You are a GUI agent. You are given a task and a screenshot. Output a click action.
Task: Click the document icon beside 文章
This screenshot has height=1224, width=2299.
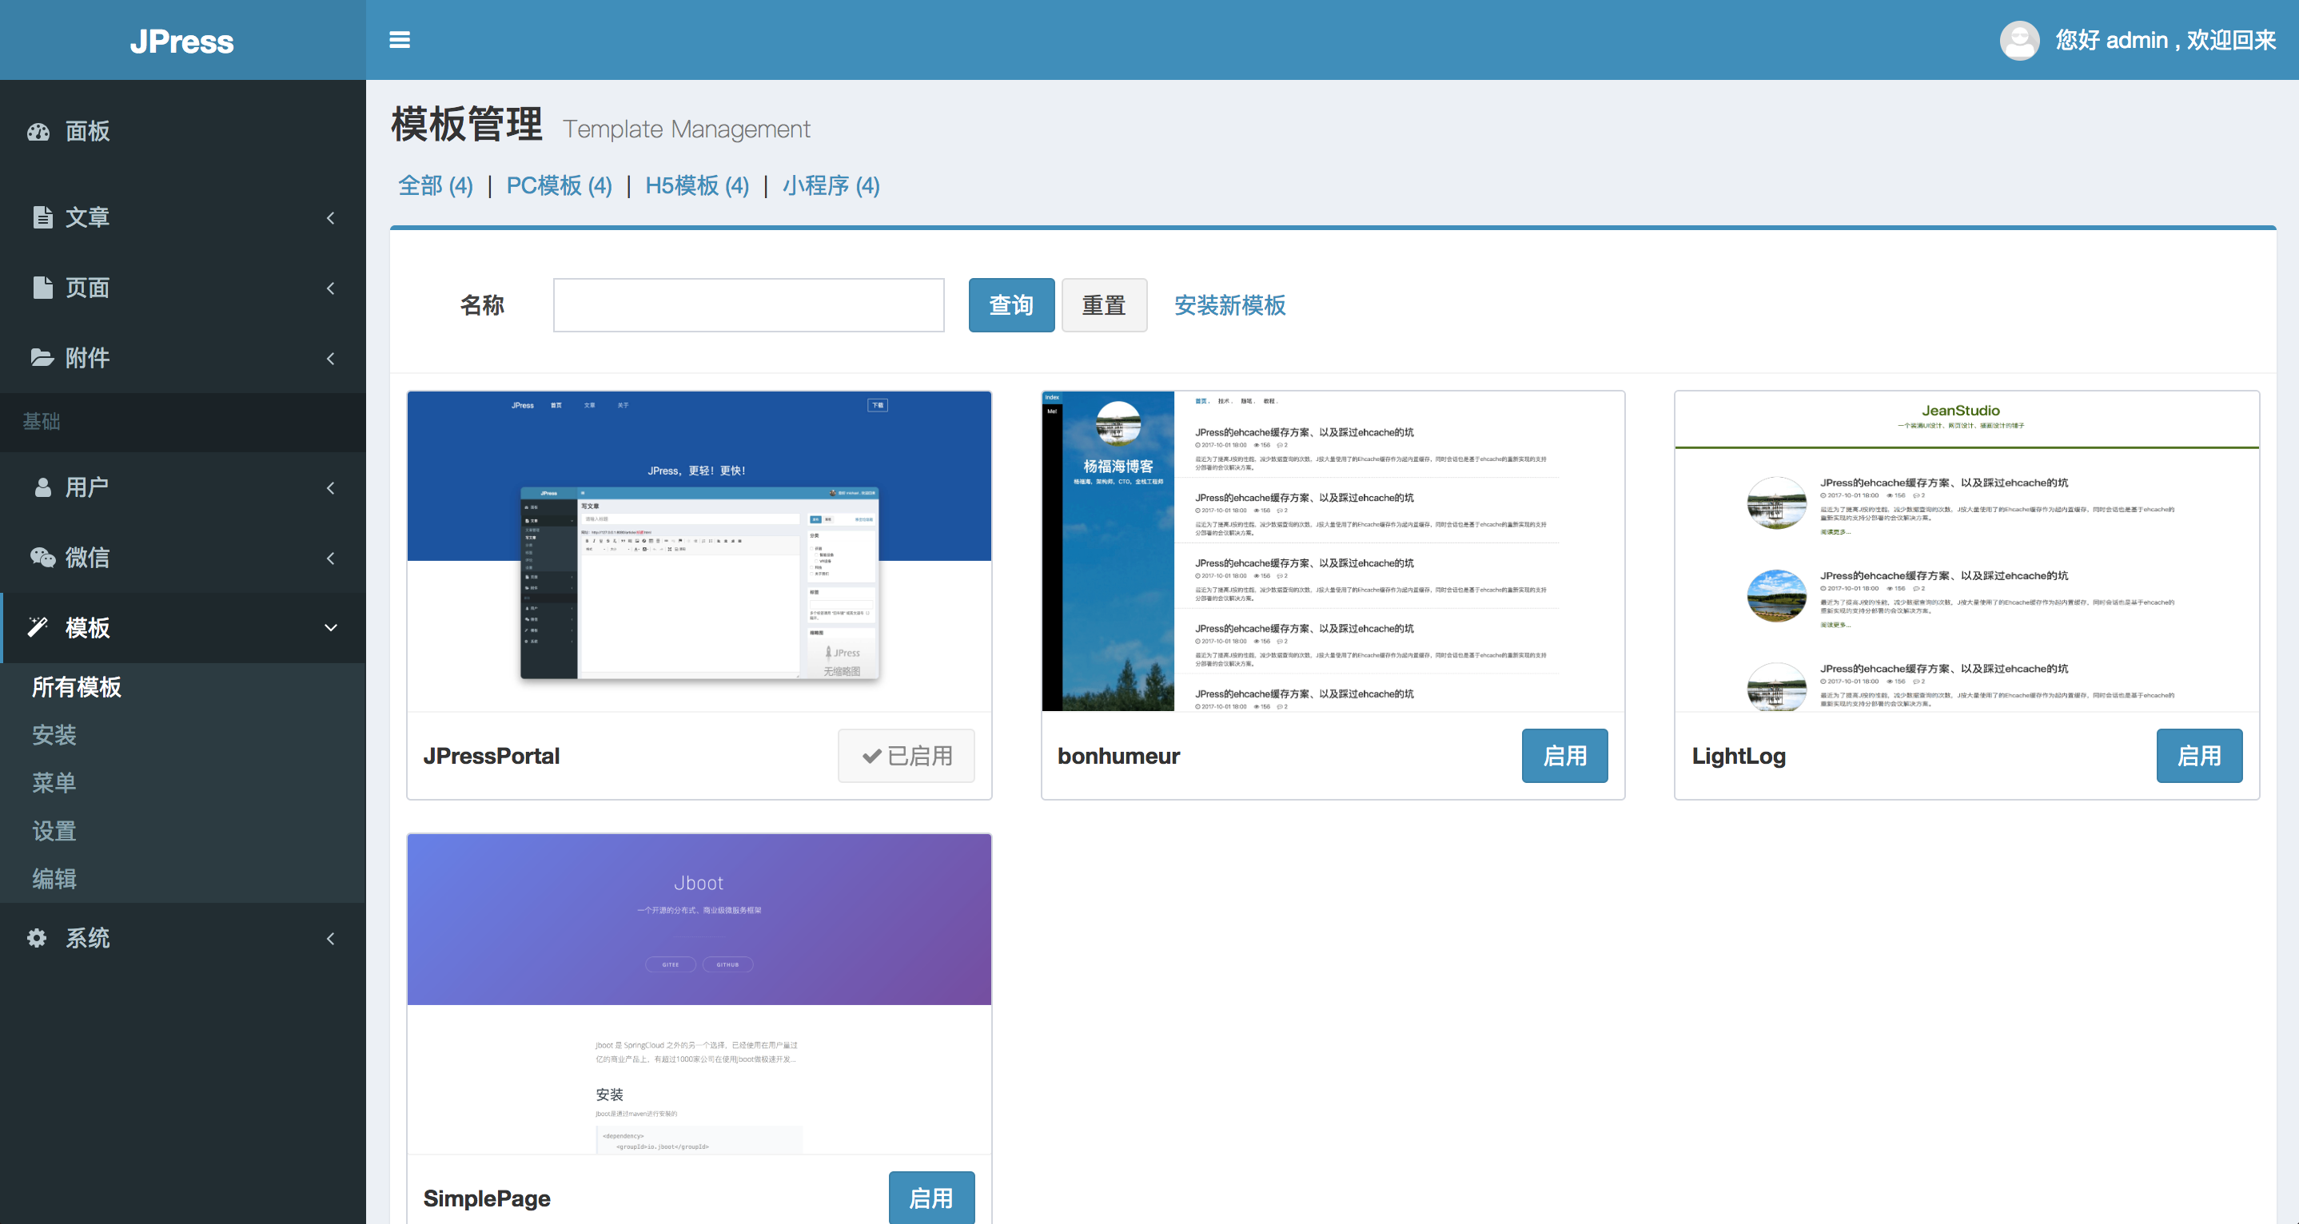point(42,217)
